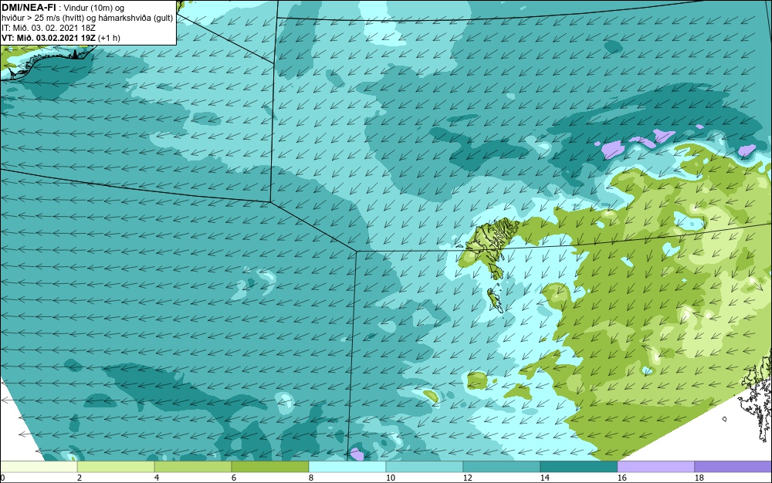
Task: Select the 18+ m/s purple legend swatch
Action: pyautogui.click(x=733, y=467)
